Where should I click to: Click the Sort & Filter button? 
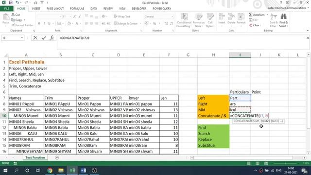click(274, 20)
